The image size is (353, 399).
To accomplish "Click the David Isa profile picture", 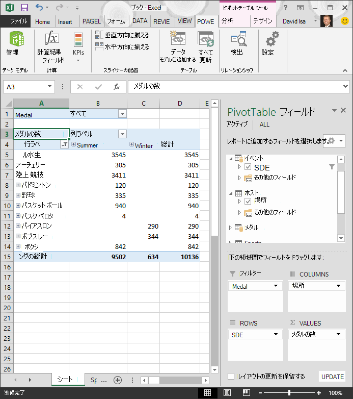I will [327, 21].
